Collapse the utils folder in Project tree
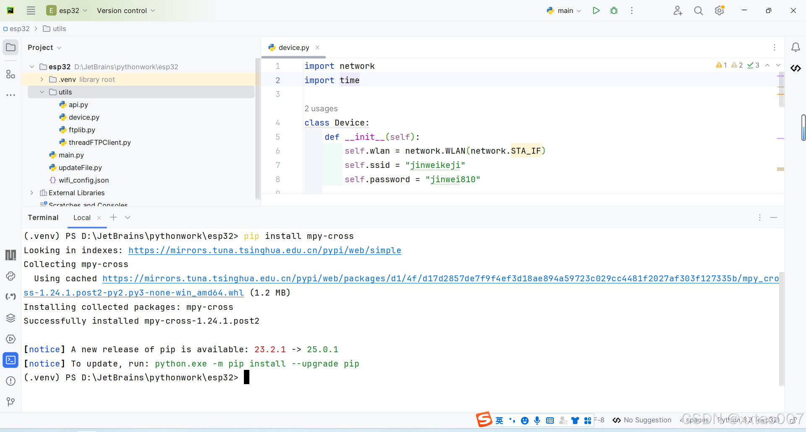This screenshot has width=806, height=432. pyautogui.click(x=41, y=92)
